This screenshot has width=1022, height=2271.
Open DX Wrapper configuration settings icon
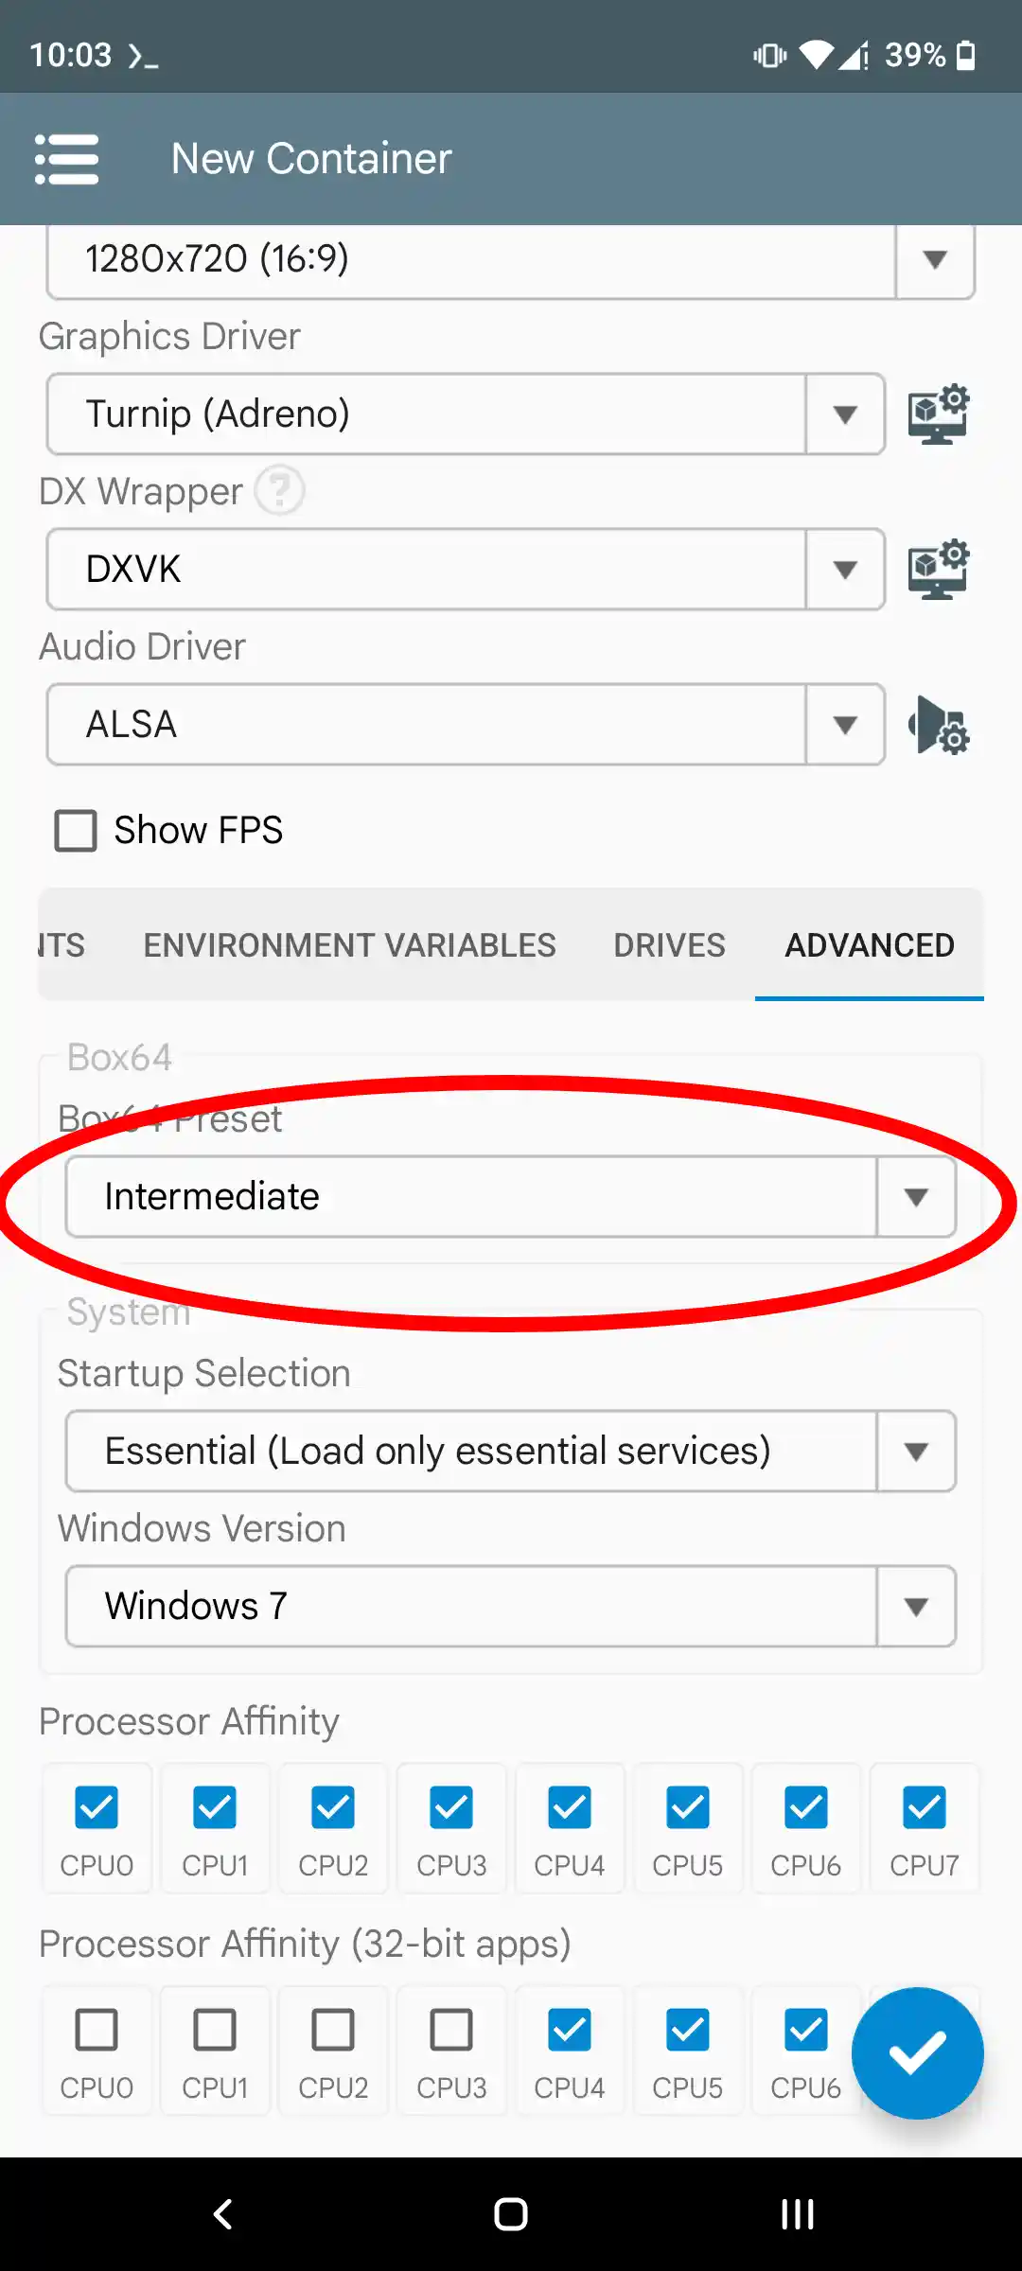938,569
